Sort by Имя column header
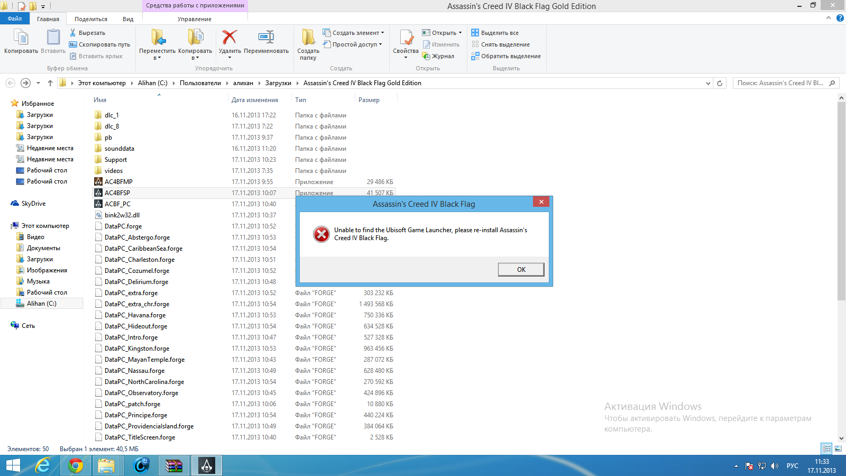This screenshot has height=476, width=846. 100,100
